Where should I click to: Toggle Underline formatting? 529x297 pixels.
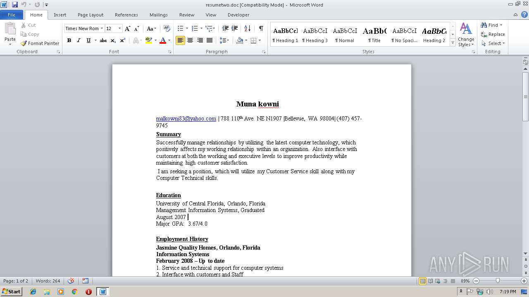[88, 40]
